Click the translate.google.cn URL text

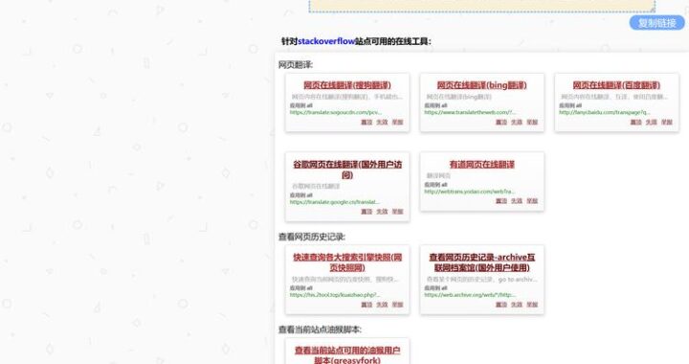point(335,202)
